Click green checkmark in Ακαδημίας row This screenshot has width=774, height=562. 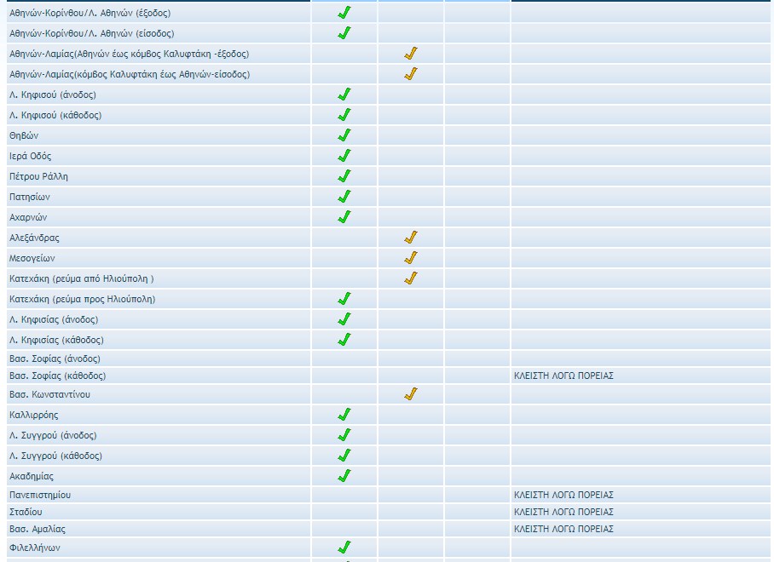(x=344, y=476)
